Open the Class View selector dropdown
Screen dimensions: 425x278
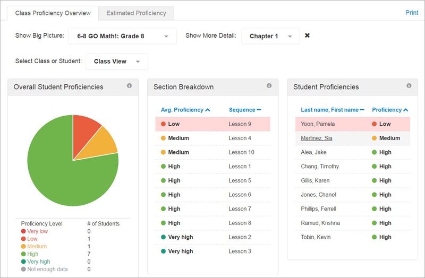coord(117,62)
